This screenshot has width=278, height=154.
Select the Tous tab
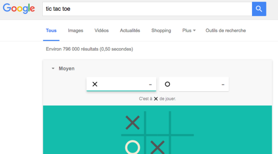coord(51,30)
